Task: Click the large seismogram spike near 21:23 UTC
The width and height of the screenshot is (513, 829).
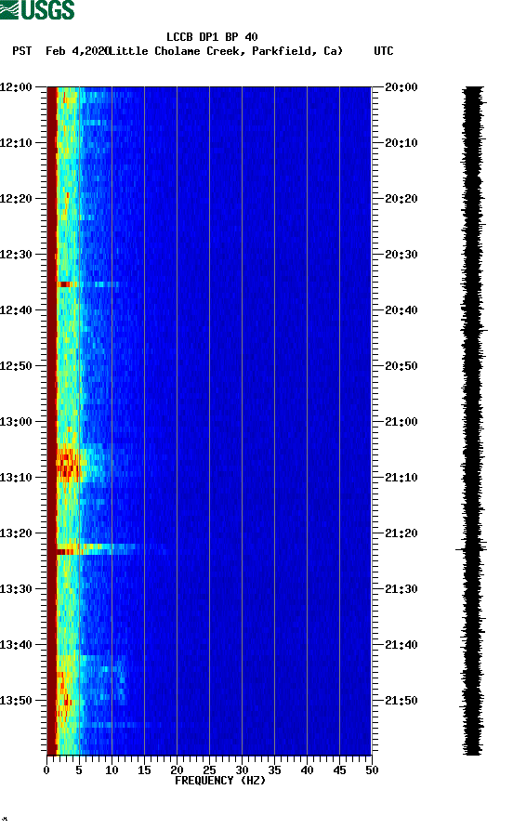Action: [470, 550]
